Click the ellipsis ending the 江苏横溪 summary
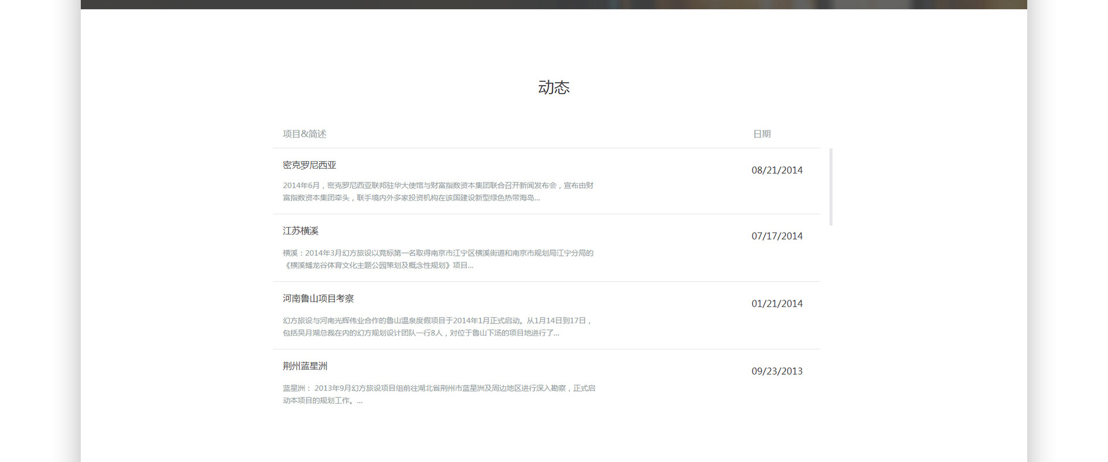Screen dimensions: 1108x462 pos(470,266)
